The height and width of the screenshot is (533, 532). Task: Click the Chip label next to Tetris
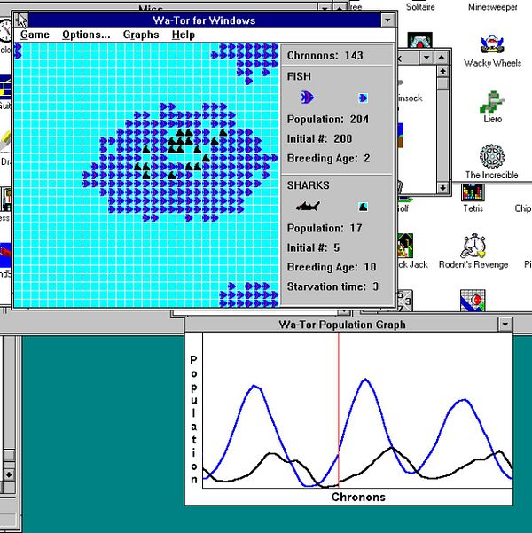[523, 208]
